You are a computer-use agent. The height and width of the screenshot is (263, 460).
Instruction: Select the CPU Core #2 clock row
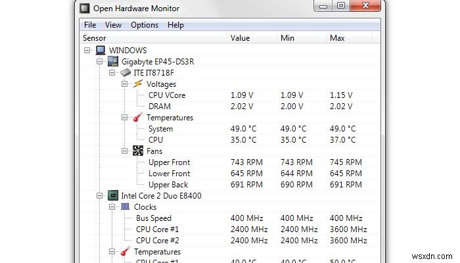click(x=230, y=241)
